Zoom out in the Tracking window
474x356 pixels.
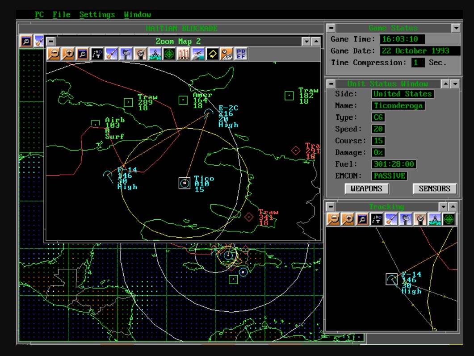334,219
